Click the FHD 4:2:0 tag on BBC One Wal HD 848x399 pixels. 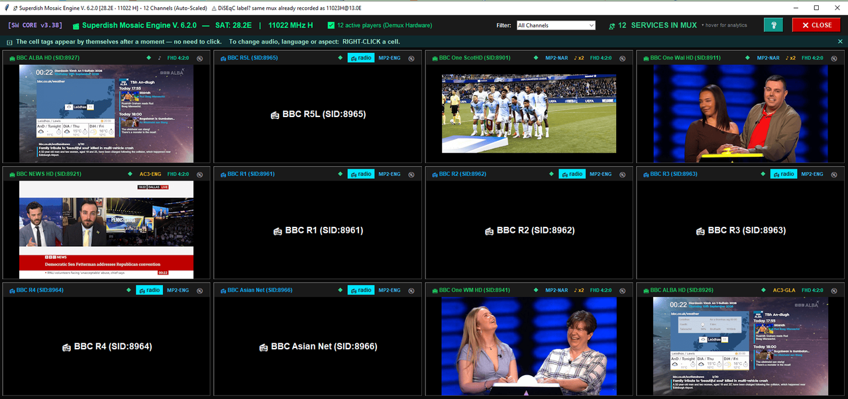pos(813,58)
